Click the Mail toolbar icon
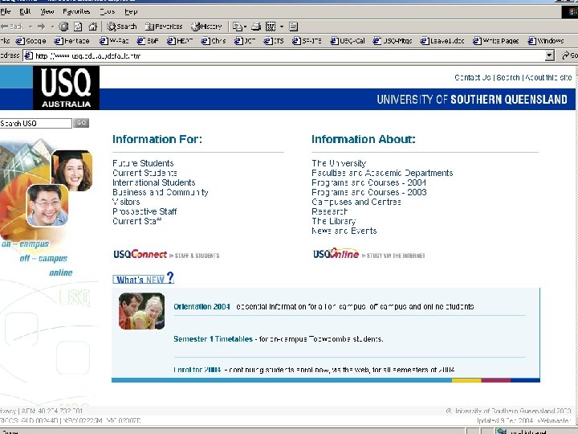This screenshot has width=578, height=434. coord(238,27)
